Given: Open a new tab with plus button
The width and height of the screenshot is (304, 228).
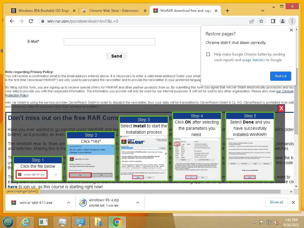Looking at the screenshot, I should (x=227, y=11).
